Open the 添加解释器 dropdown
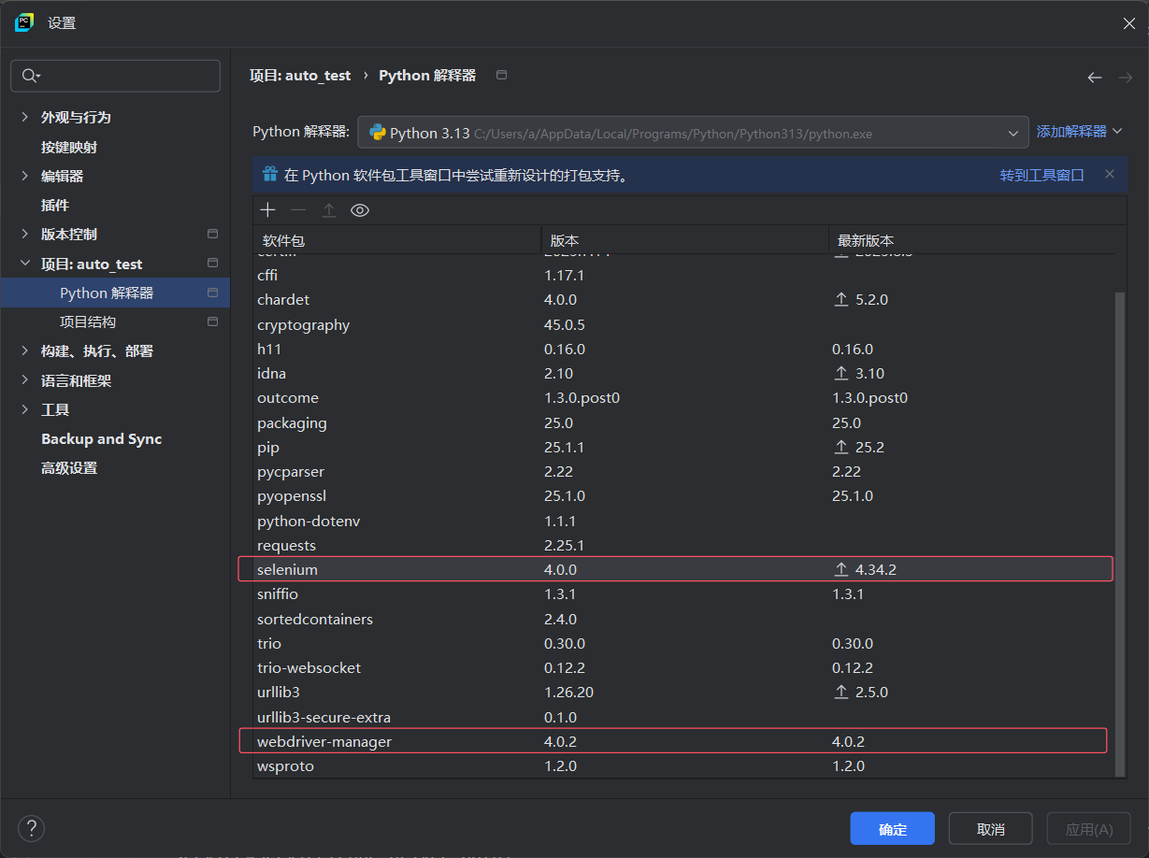This screenshot has height=858, width=1149. (1079, 132)
